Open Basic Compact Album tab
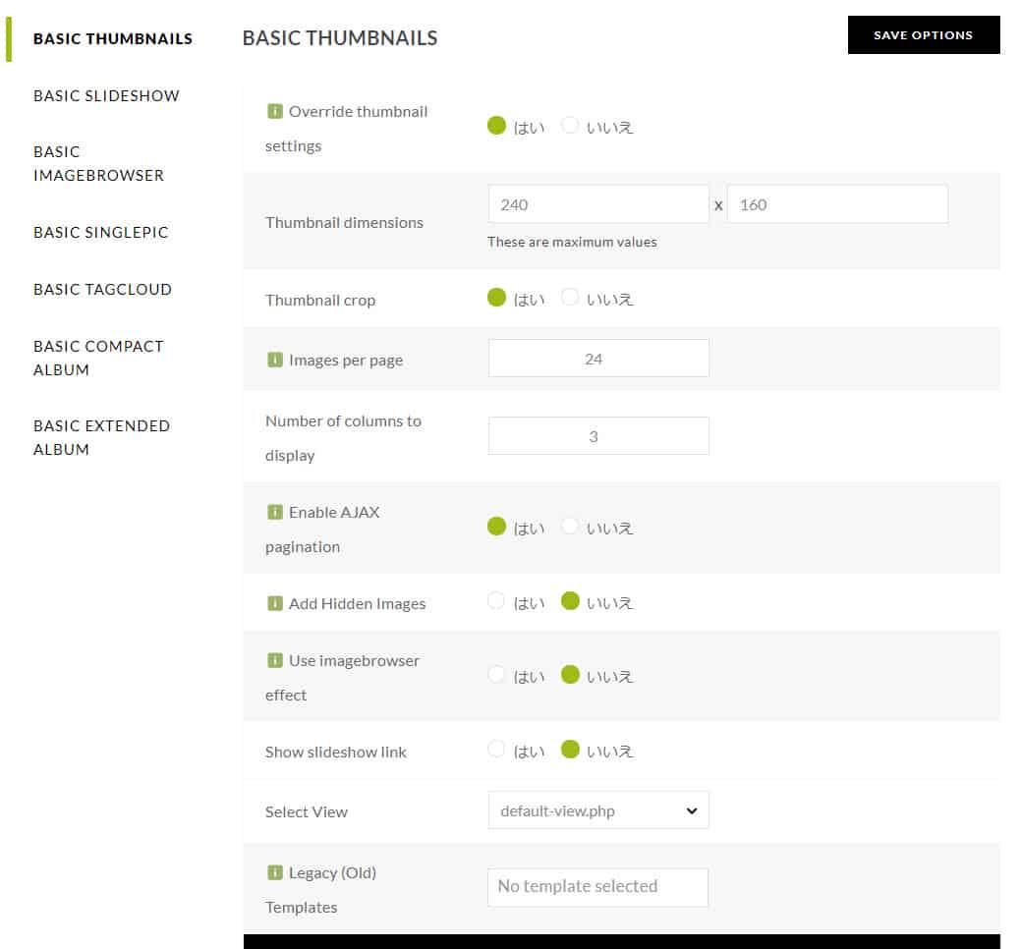 pos(98,359)
